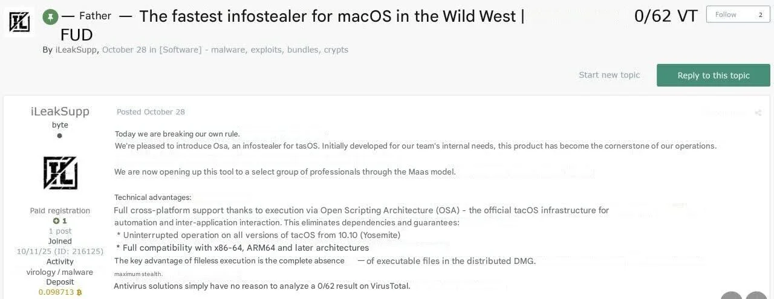Click the rank dot under byte
The height and width of the screenshot is (299, 774).
(x=59, y=136)
